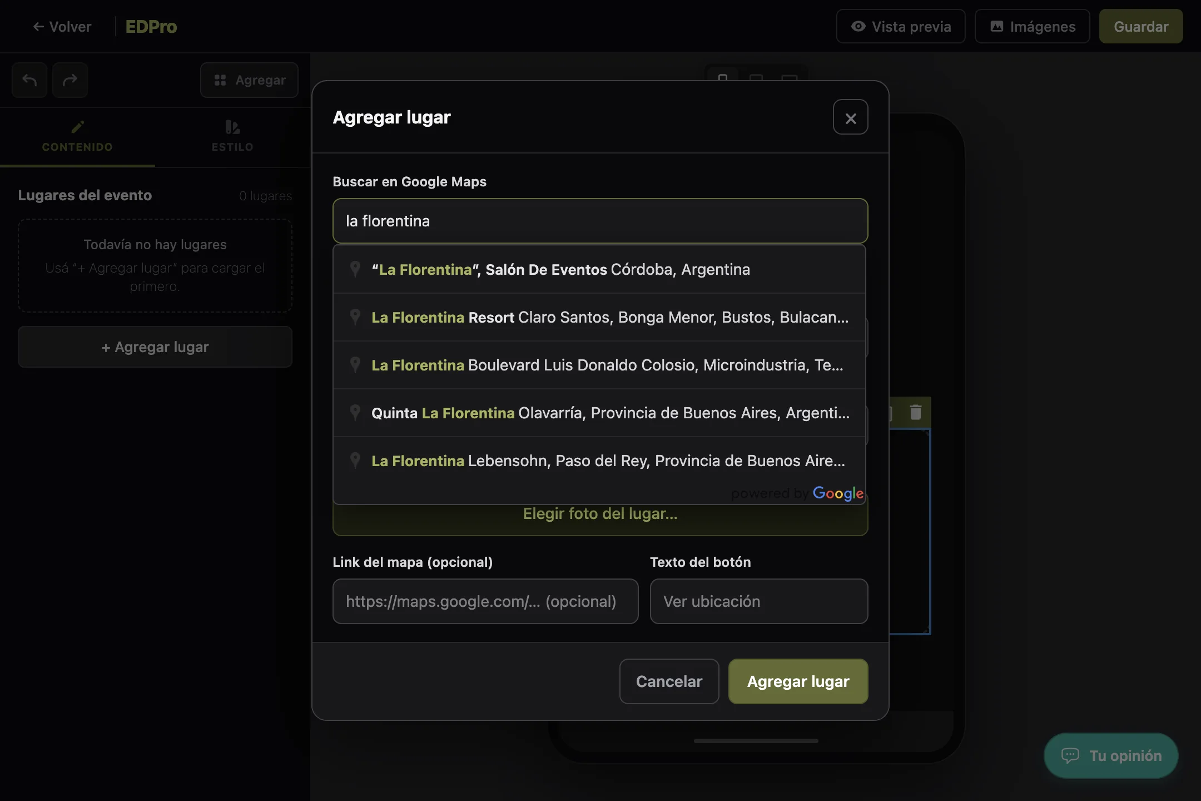This screenshot has width=1201, height=801.
Task: Cancel the add place dialog
Action: coord(669,681)
